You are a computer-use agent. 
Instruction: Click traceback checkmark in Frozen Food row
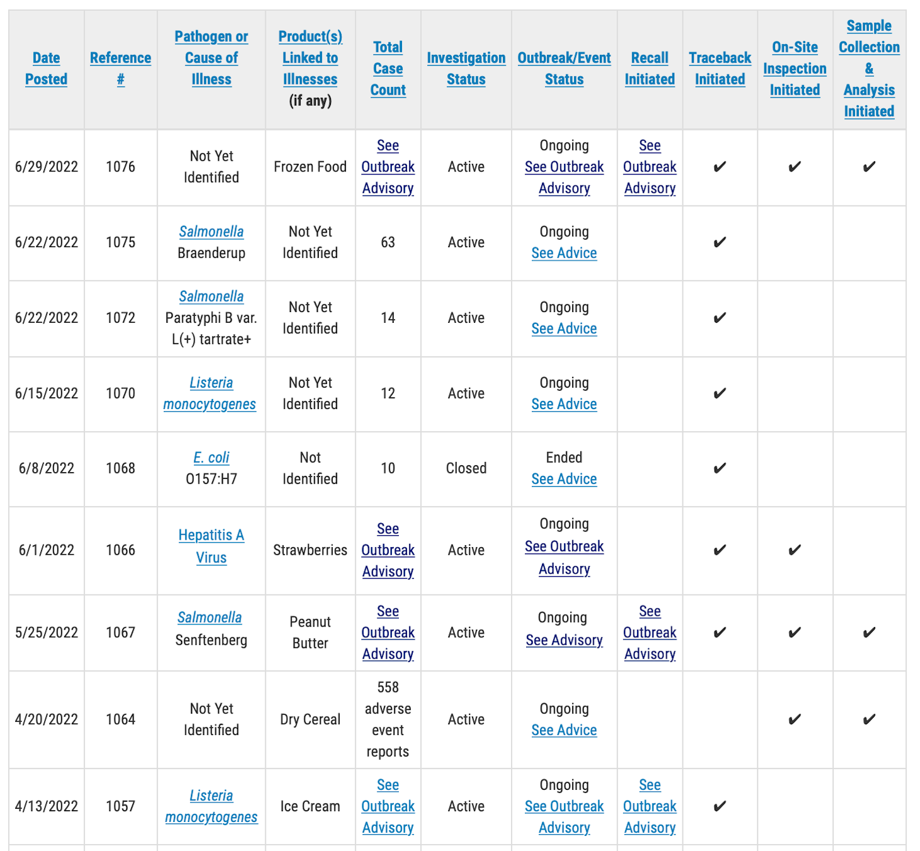click(x=720, y=166)
